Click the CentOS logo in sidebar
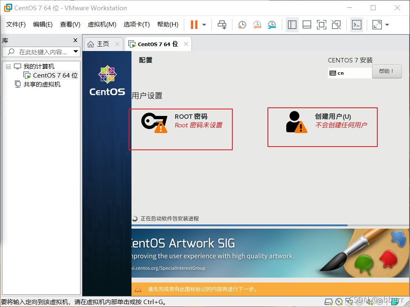This screenshot has height=307, width=410. click(107, 80)
